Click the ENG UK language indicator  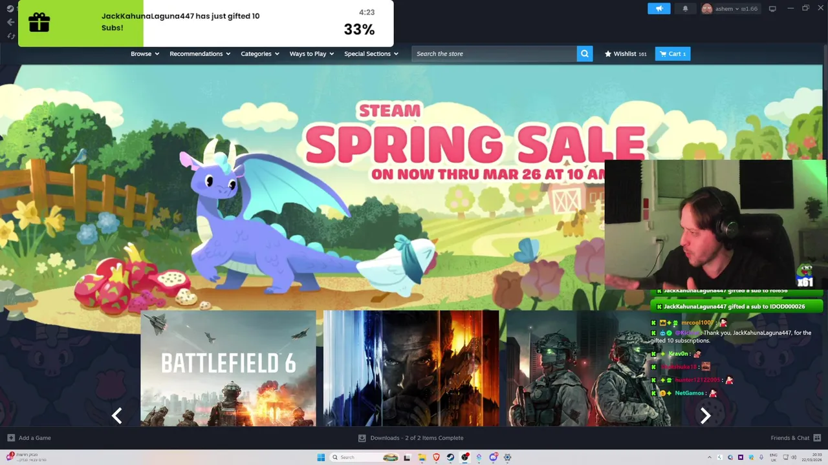[x=773, y=457]
